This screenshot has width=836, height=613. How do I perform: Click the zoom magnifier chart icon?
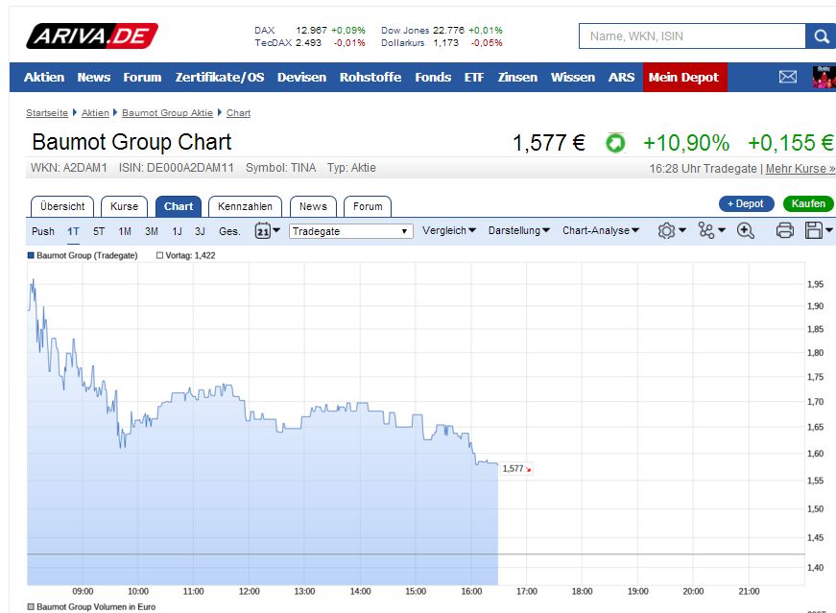[x=746, y=230]
